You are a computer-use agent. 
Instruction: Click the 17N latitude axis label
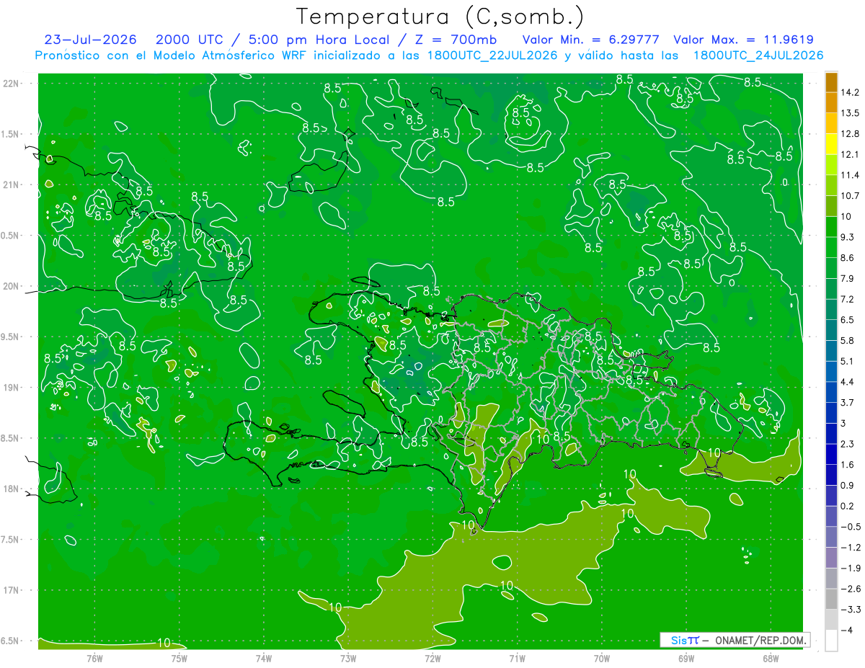point(12,590)
